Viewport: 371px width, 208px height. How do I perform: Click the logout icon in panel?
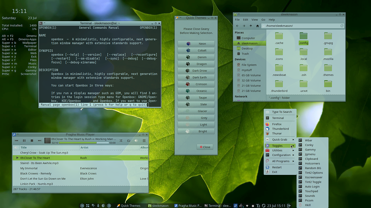289,206
